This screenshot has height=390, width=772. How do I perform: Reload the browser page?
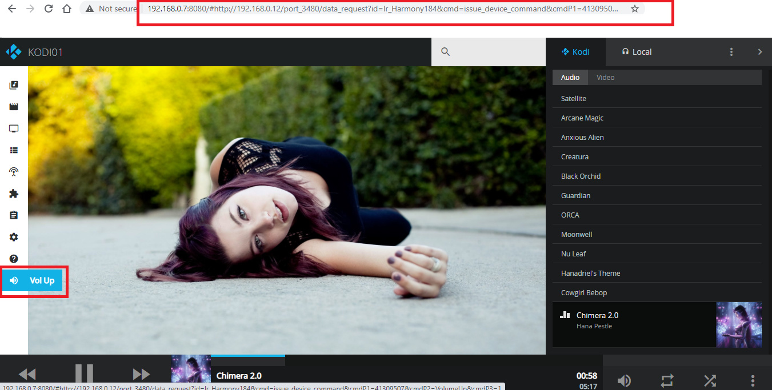tap(49, 9)
